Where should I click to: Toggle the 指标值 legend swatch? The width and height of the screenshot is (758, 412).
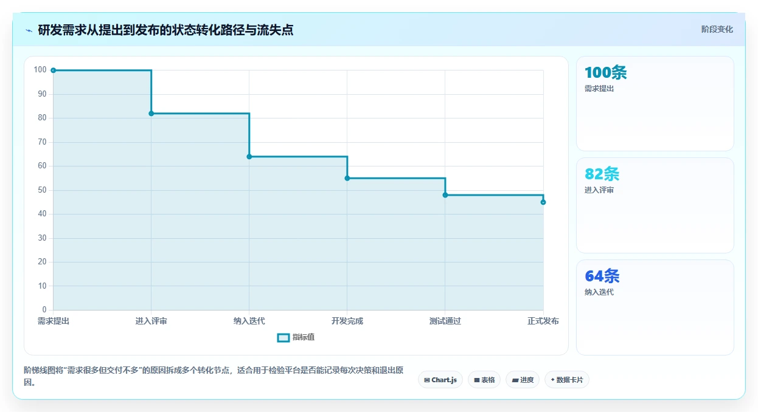[x=283, y=337]
